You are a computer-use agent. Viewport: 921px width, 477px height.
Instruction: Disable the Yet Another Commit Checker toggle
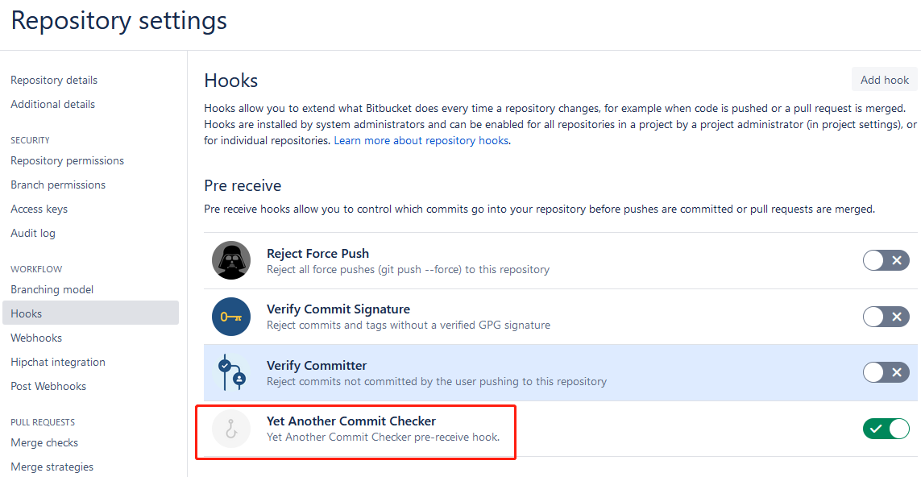886,429
